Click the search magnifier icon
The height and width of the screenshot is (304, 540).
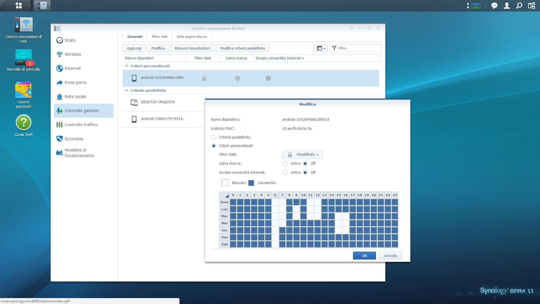click(x=519, y=6)
